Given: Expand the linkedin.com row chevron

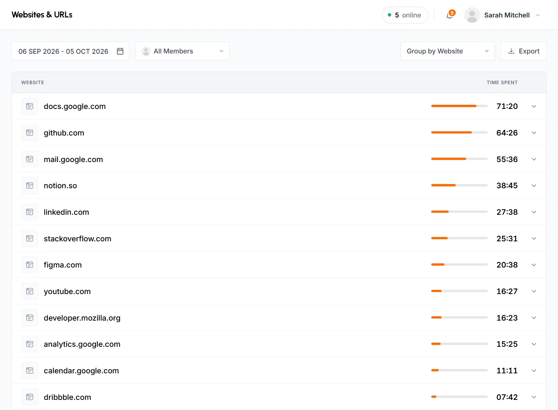Looking at the screenshot, I should [534, 212].
